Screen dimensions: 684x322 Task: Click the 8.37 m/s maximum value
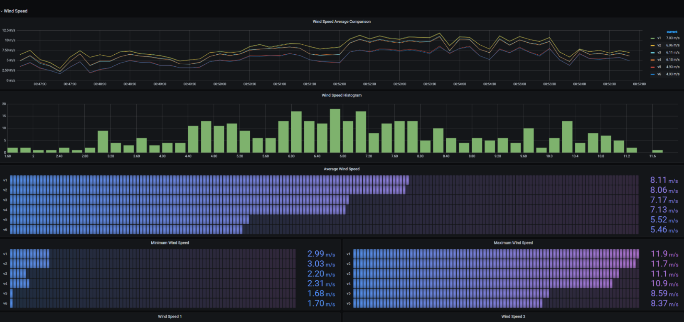[664, 303]
